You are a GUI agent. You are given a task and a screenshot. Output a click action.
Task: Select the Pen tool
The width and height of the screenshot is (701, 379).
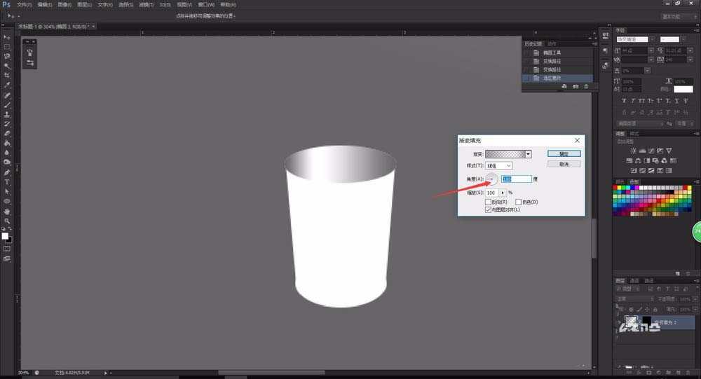tap(7, 172)
